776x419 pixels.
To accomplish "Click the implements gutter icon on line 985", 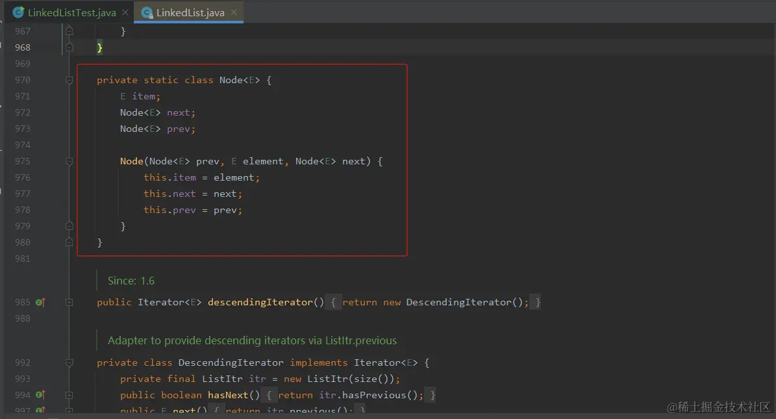I will click(x=40, y=302).
